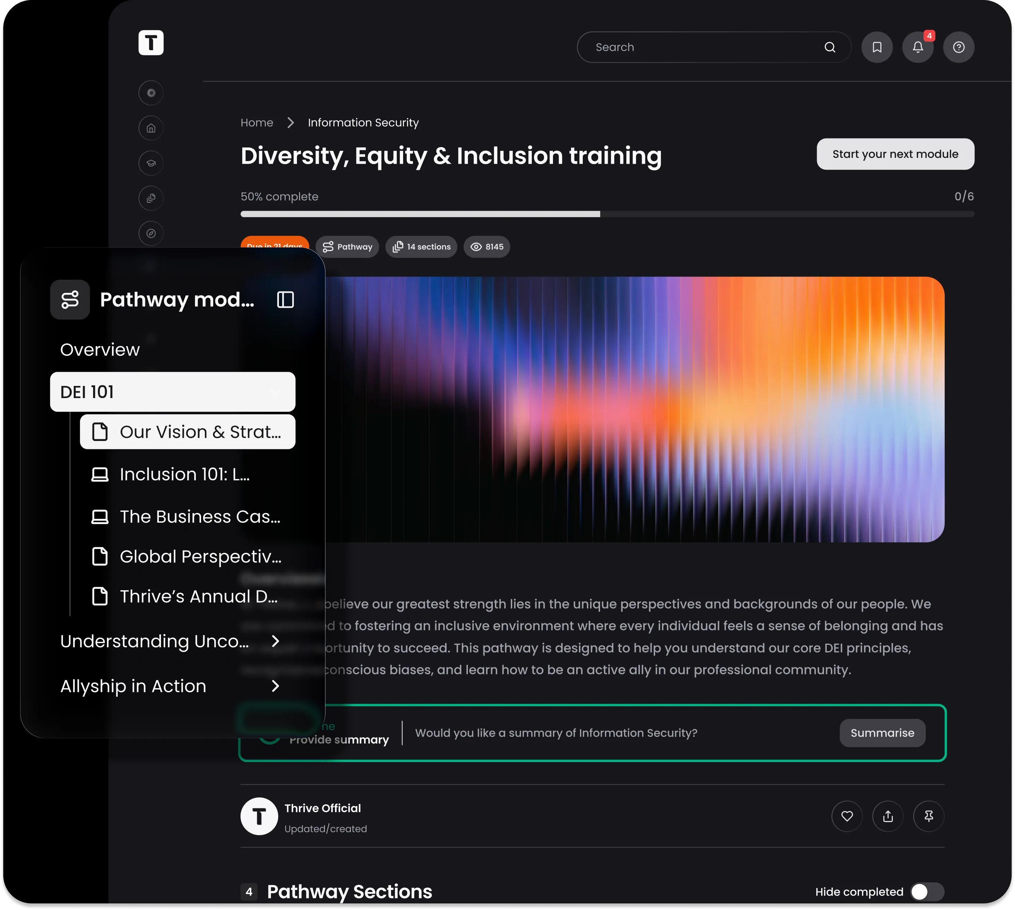1015x910 pixels.
Task: Open the bookmarks icon in header
Action: coord(877,47)
